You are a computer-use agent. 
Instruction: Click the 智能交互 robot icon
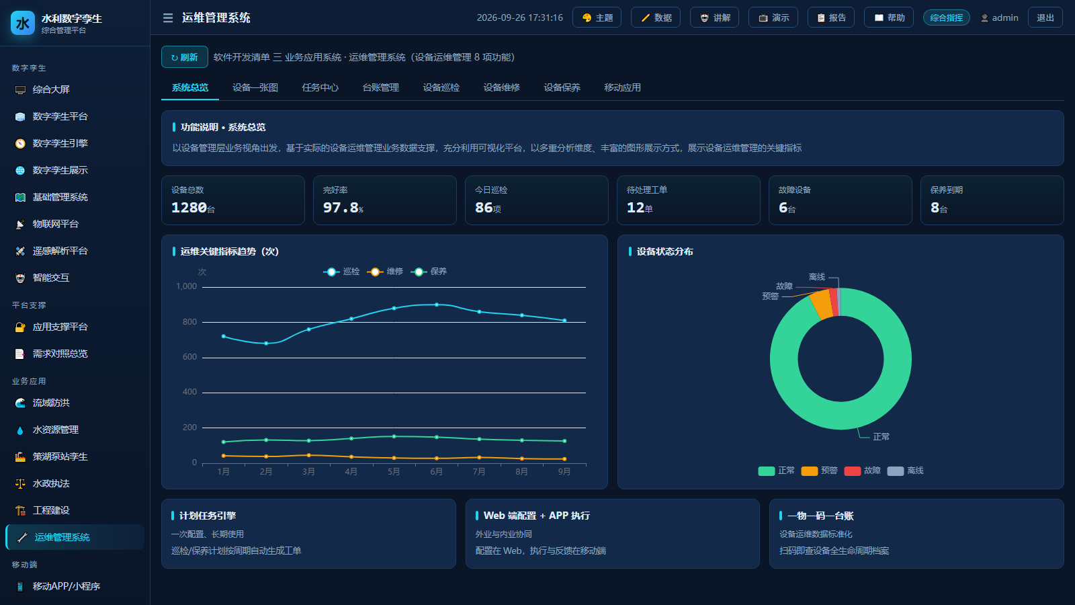20,278
